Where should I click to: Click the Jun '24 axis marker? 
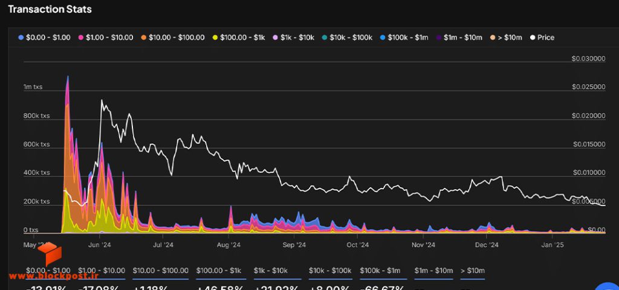[x=100, y=245]
